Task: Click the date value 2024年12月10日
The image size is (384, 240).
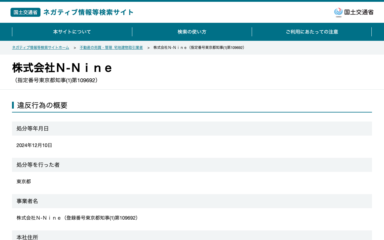Action: click(x=34, y=145)
